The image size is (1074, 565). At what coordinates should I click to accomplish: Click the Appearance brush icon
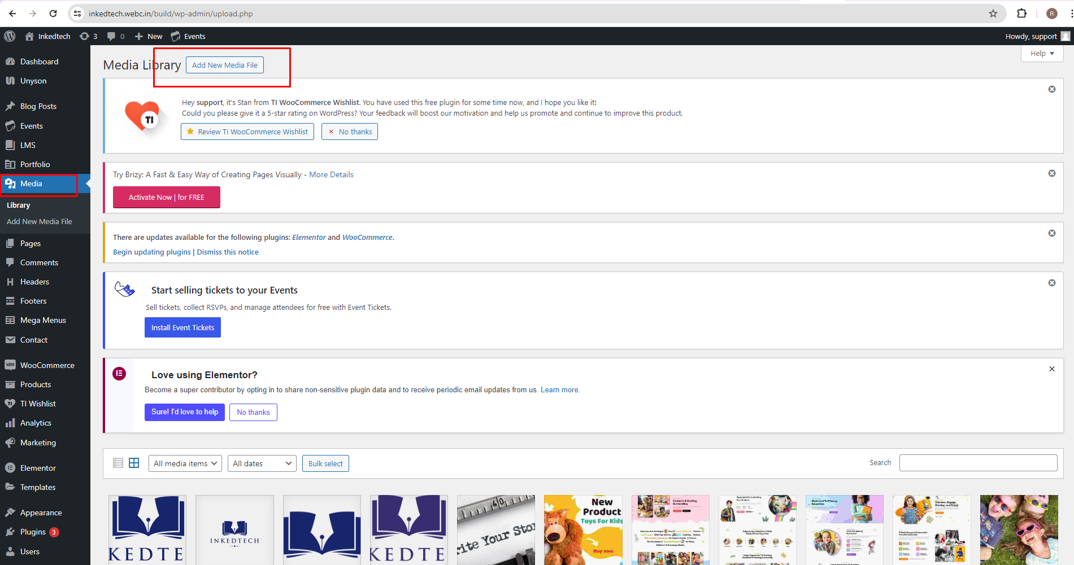point(10,513)
